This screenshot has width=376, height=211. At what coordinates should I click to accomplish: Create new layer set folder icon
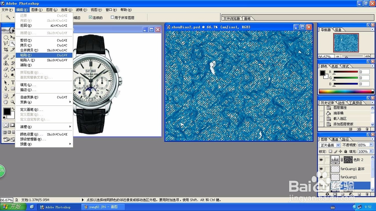(x=343, y=194)
